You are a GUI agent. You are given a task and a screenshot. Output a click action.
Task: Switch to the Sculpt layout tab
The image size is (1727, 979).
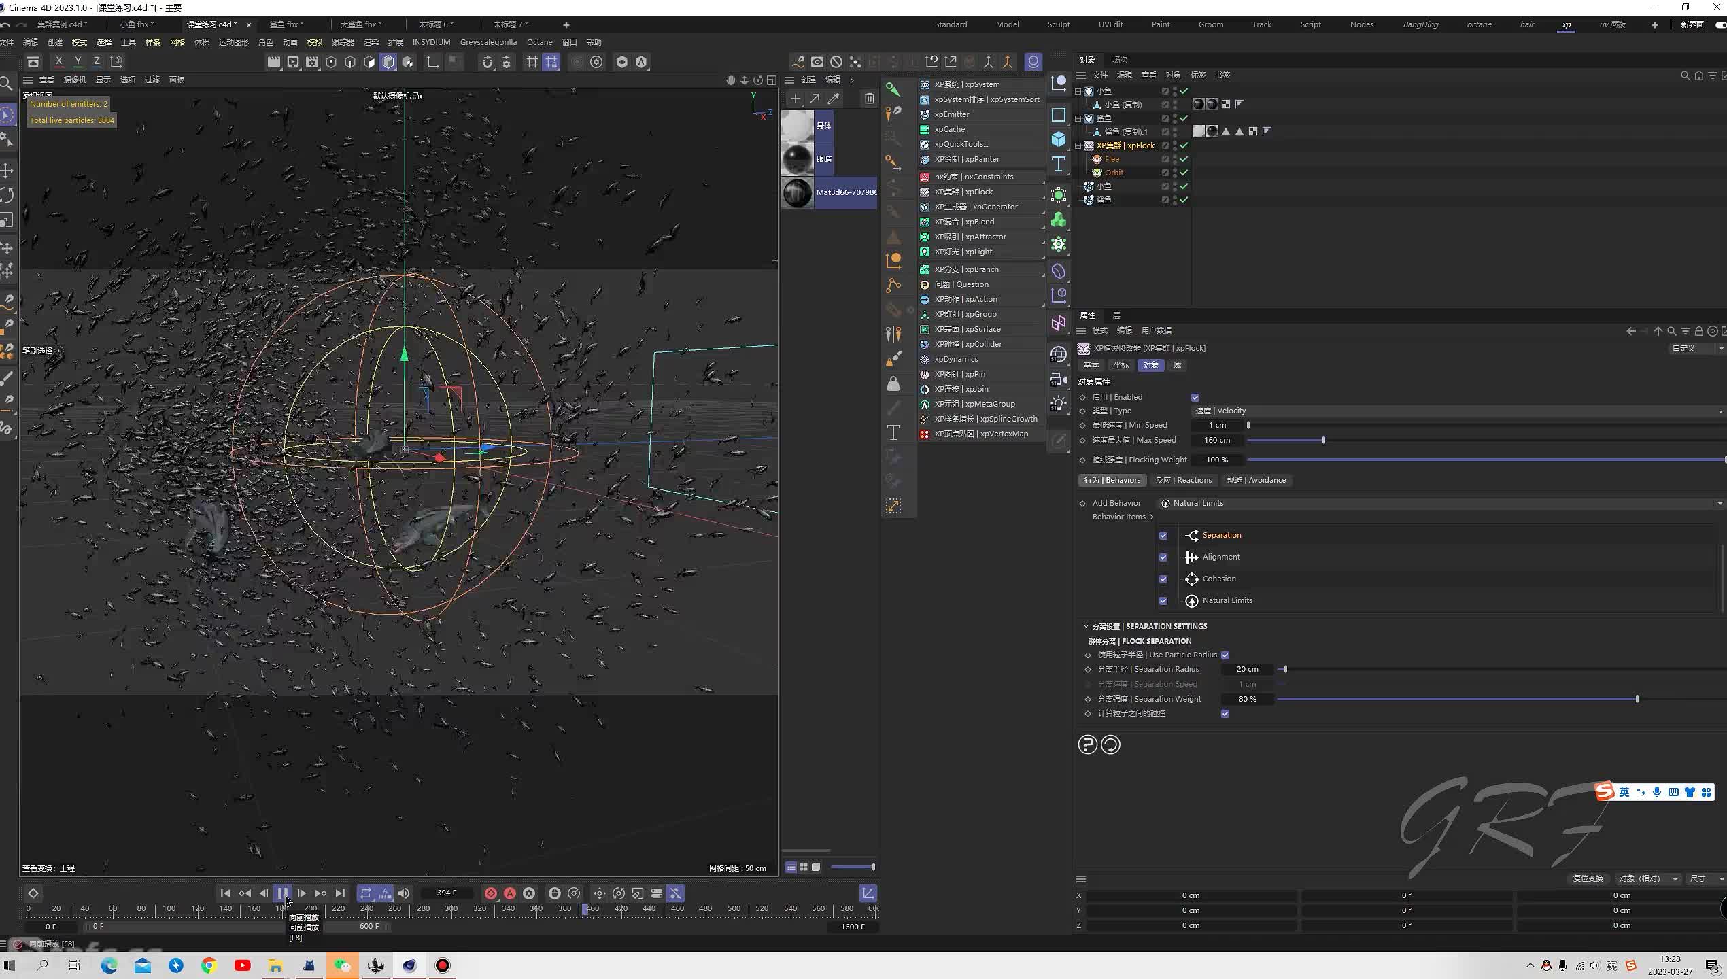(x=1058, y=24)
